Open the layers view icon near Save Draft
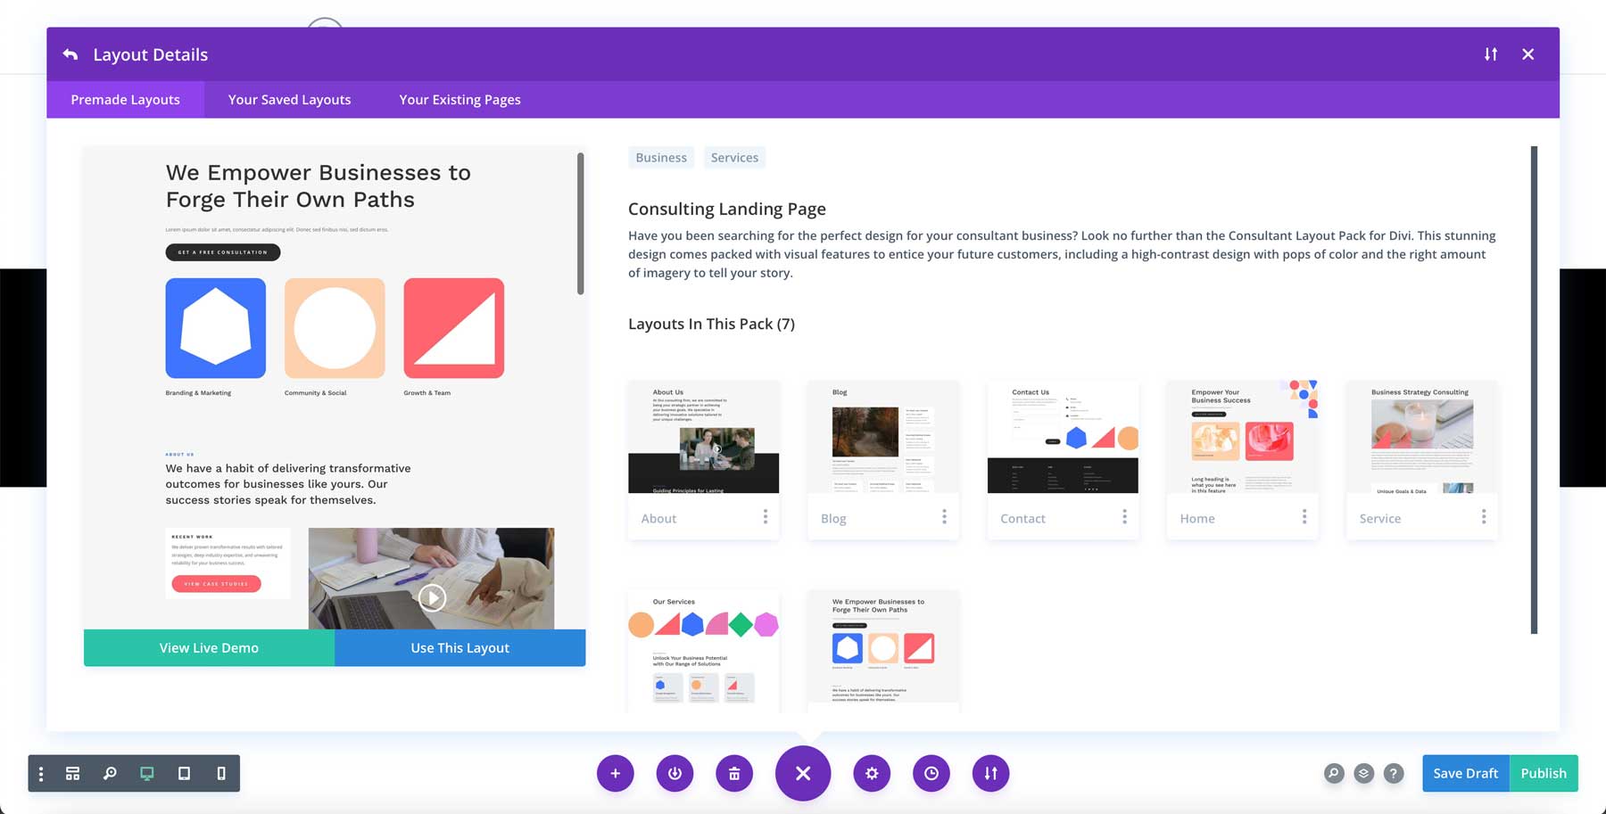The height and width of the screenshot is (814, 1606). (x=1362, y=773)
